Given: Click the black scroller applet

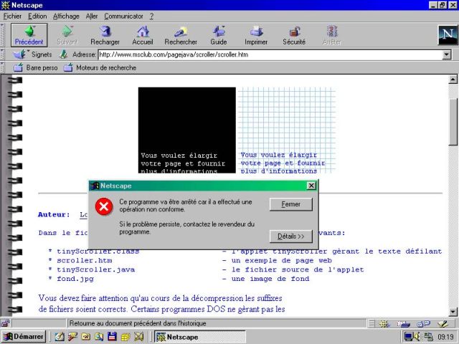Looking at the screenshot, I should pyautogui.click(x=186, y=130).
